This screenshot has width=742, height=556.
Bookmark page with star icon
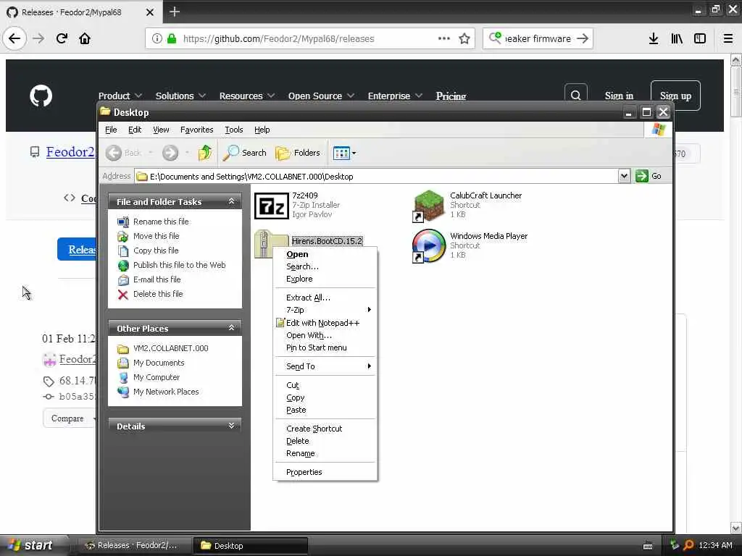click(464, 39)
